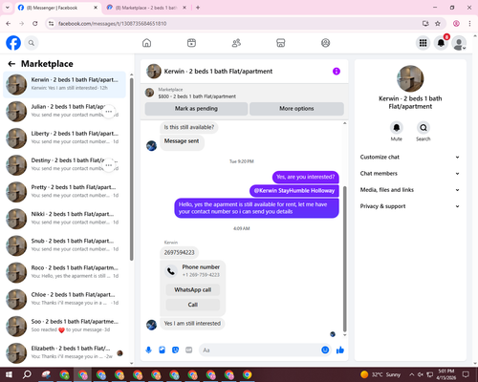
Task: View site information icon in address bar
Action: pyautogui.click(x=51, y=23)
